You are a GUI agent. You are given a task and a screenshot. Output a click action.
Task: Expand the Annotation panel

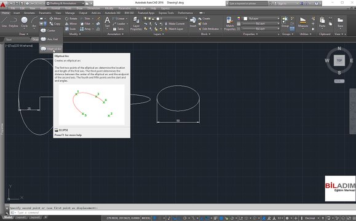tap(116, 34)
